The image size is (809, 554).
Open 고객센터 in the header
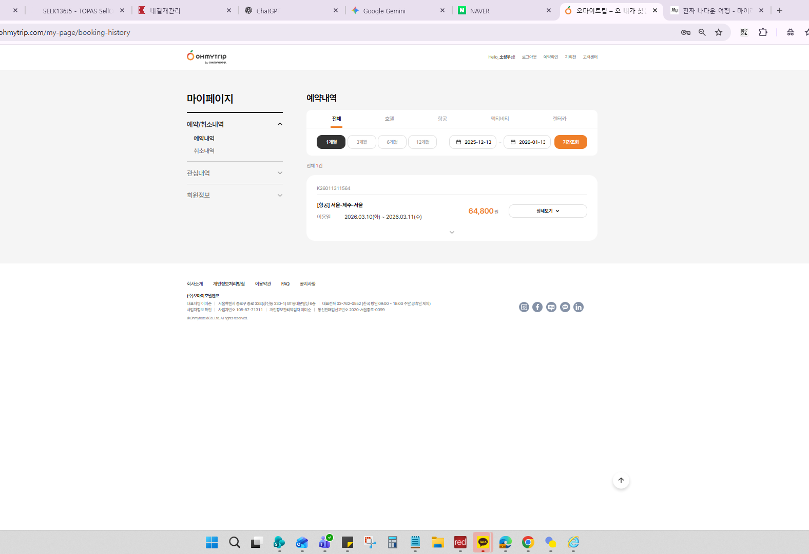(x=590, y=57)
